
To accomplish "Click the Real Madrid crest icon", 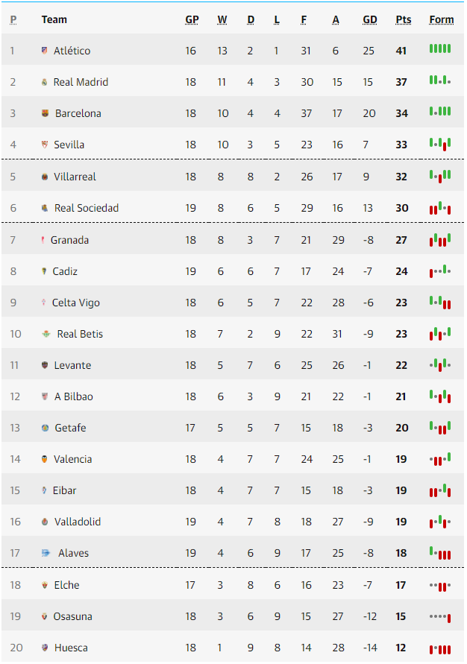I will (45, 82).
